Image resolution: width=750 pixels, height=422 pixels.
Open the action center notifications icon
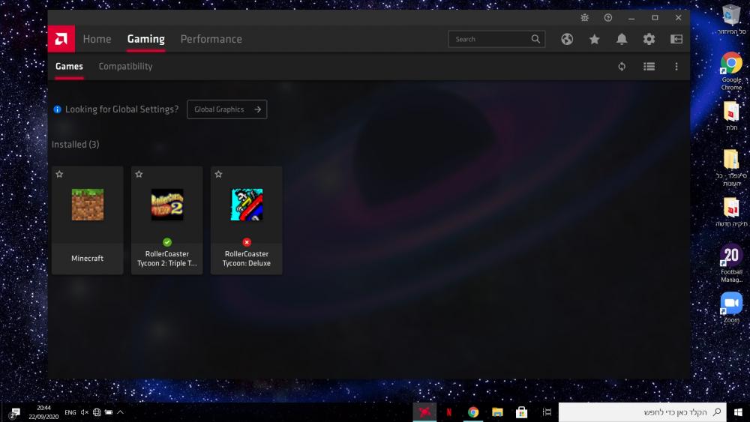coord(14,412)
